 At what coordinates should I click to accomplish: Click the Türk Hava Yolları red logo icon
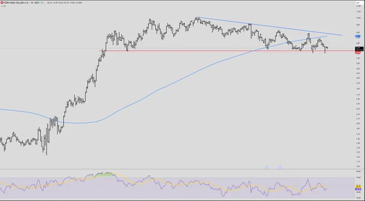click(2, 3)
